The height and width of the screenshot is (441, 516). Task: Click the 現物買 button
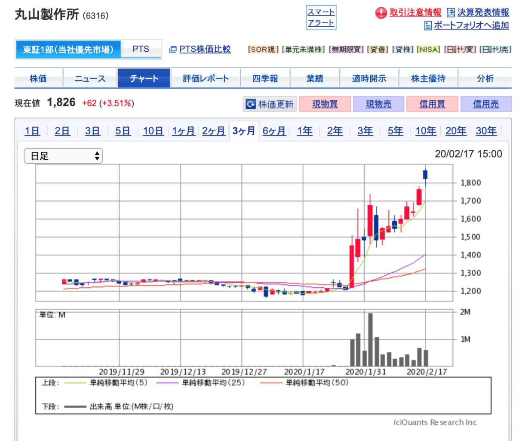point(325,104)
